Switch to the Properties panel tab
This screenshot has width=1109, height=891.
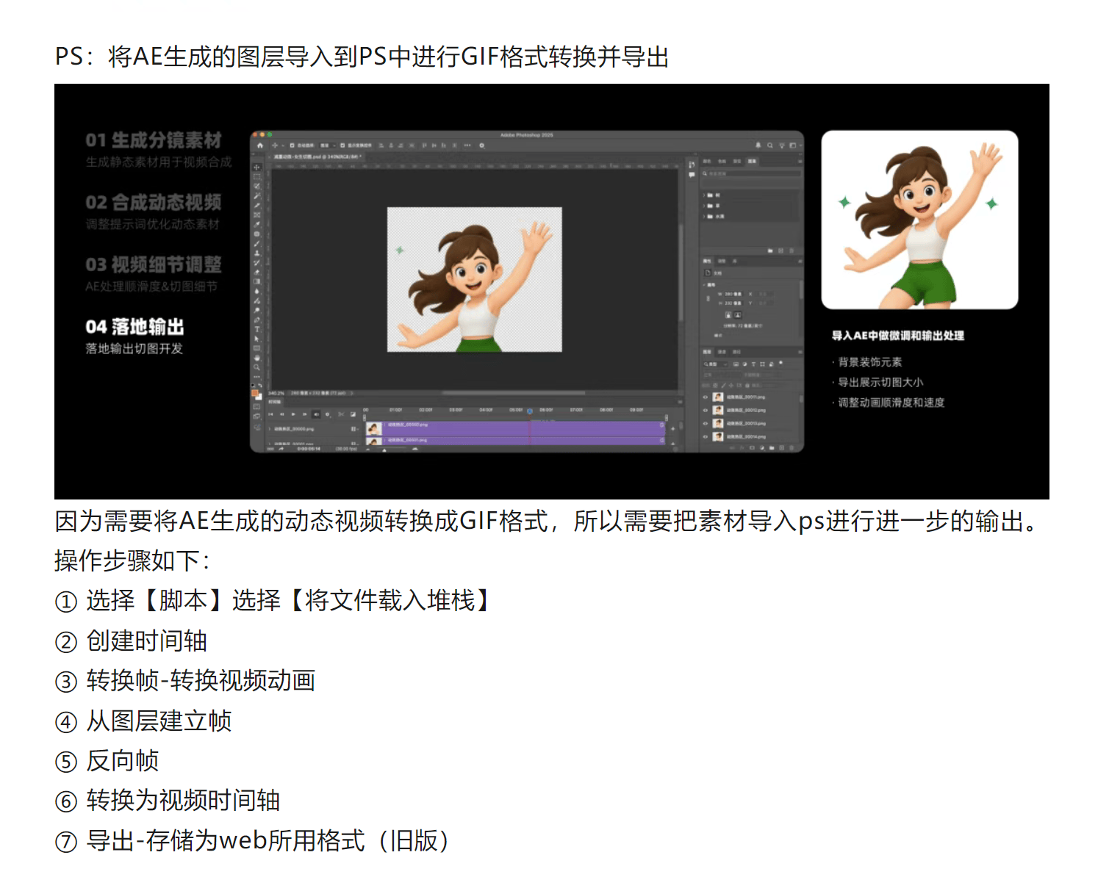(707, 261)
